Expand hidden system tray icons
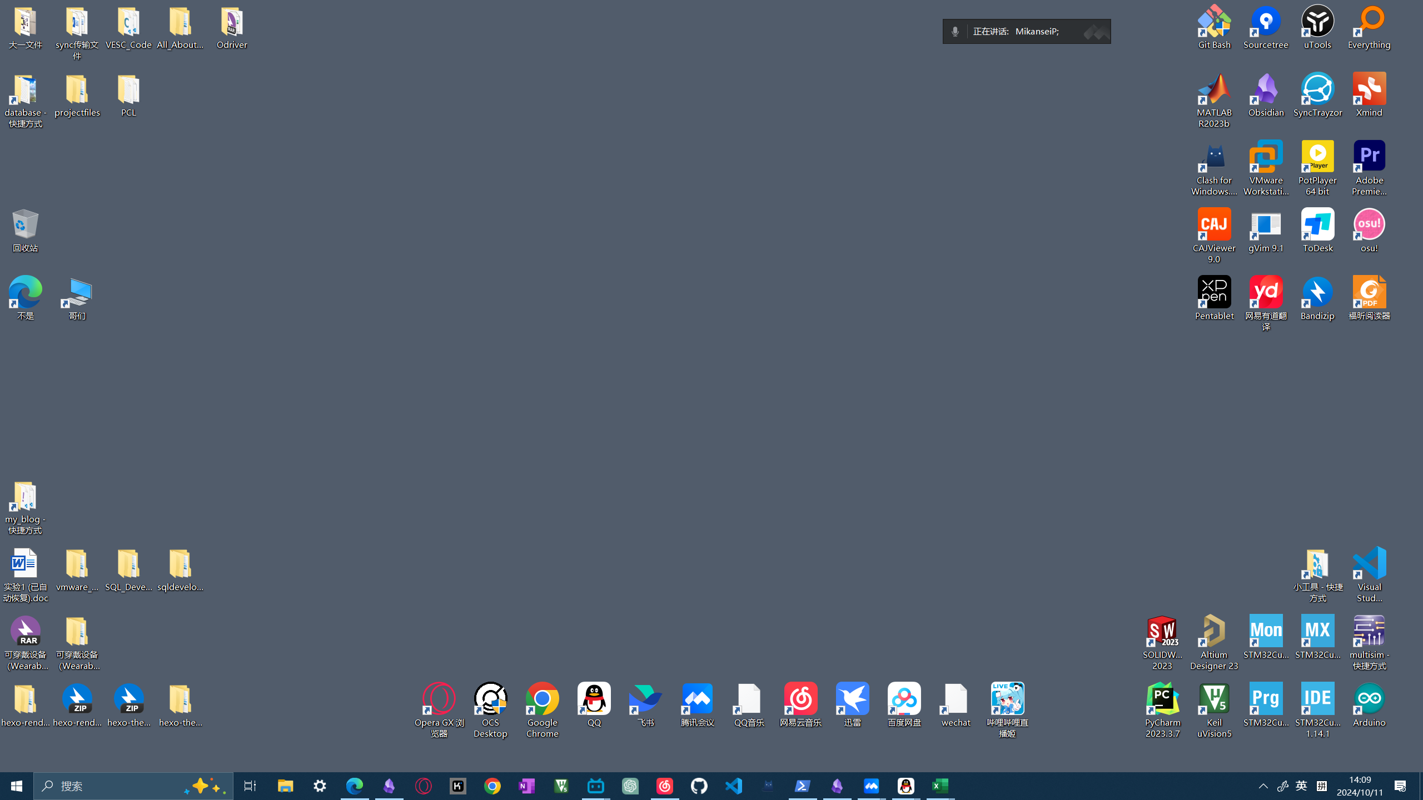1423x800 pixels. pyautogui.click(x=1263, y=786)
